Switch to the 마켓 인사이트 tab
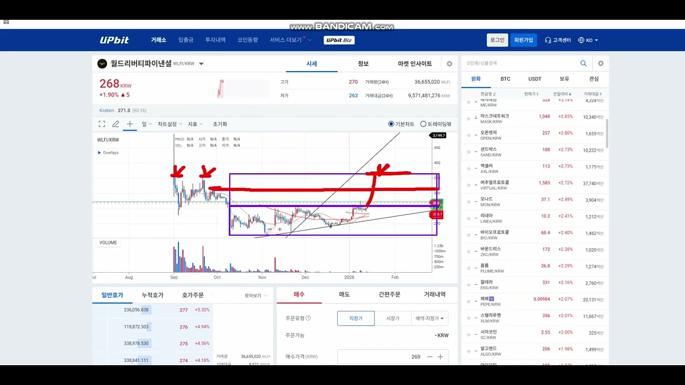685x385 pixels. 415,64
